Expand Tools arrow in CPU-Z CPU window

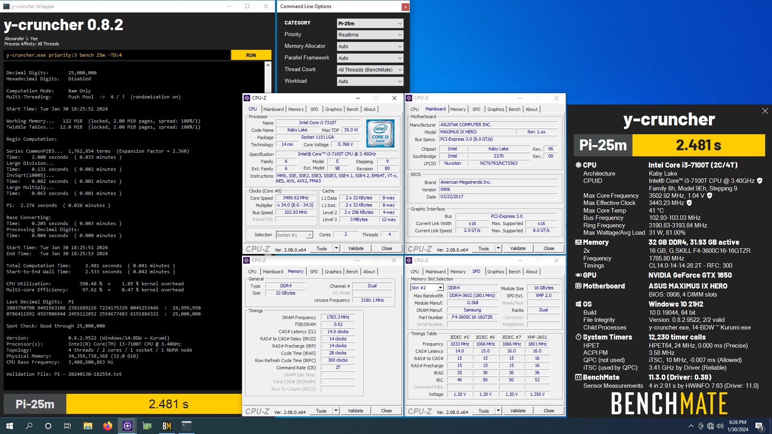coord(336,249)
